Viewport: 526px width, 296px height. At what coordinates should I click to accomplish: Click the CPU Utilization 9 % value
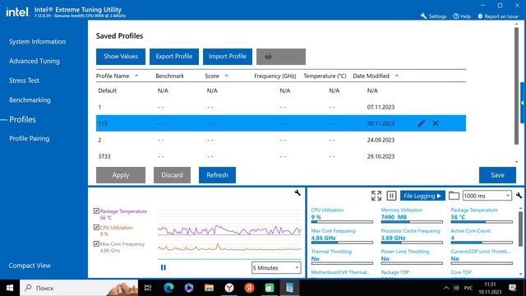(316, 217)
